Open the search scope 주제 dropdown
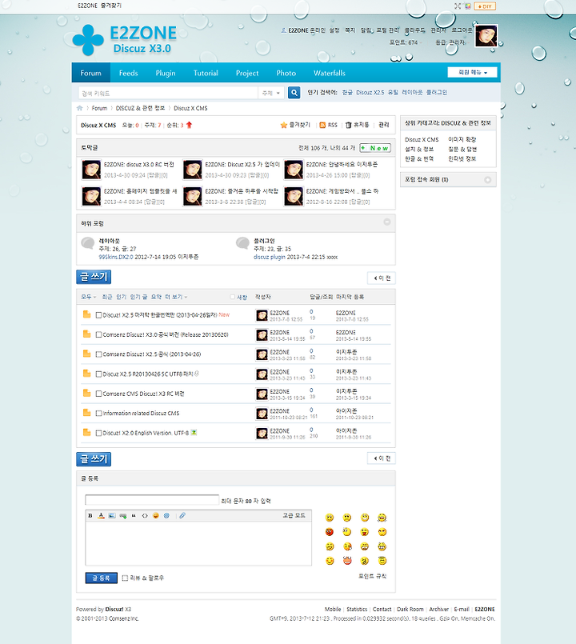 point(270,93)
